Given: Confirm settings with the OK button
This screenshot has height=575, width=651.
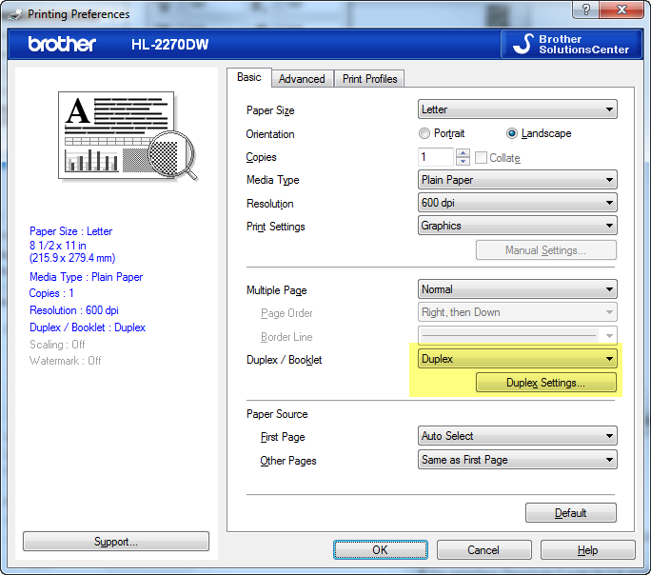Looking at the screenshot, I should click(380, 549).
